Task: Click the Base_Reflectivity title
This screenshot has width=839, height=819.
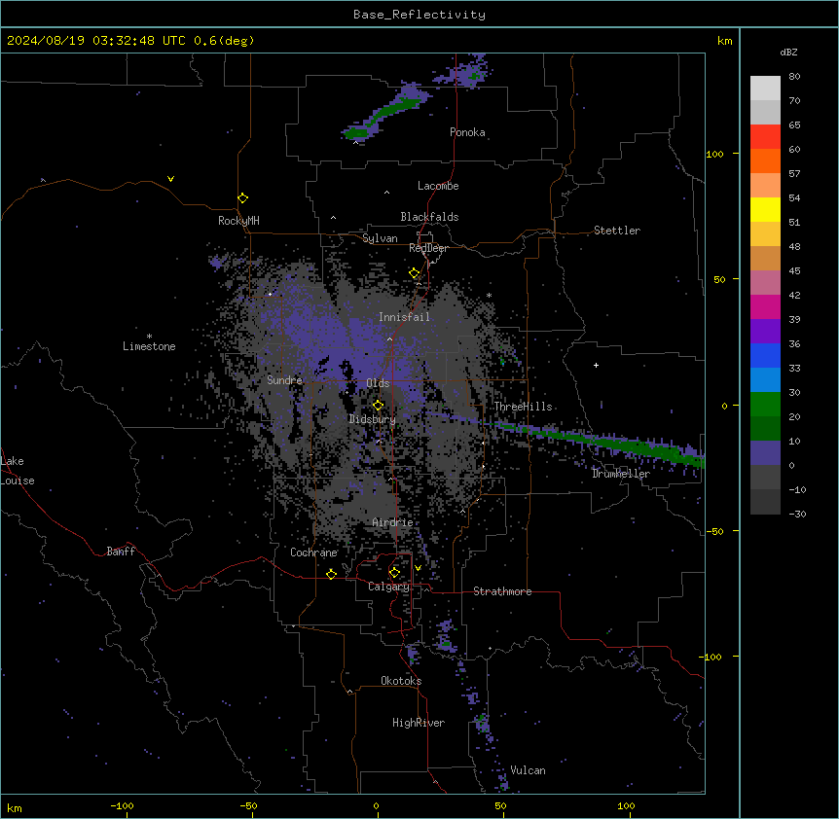Action: click(419, 15)
